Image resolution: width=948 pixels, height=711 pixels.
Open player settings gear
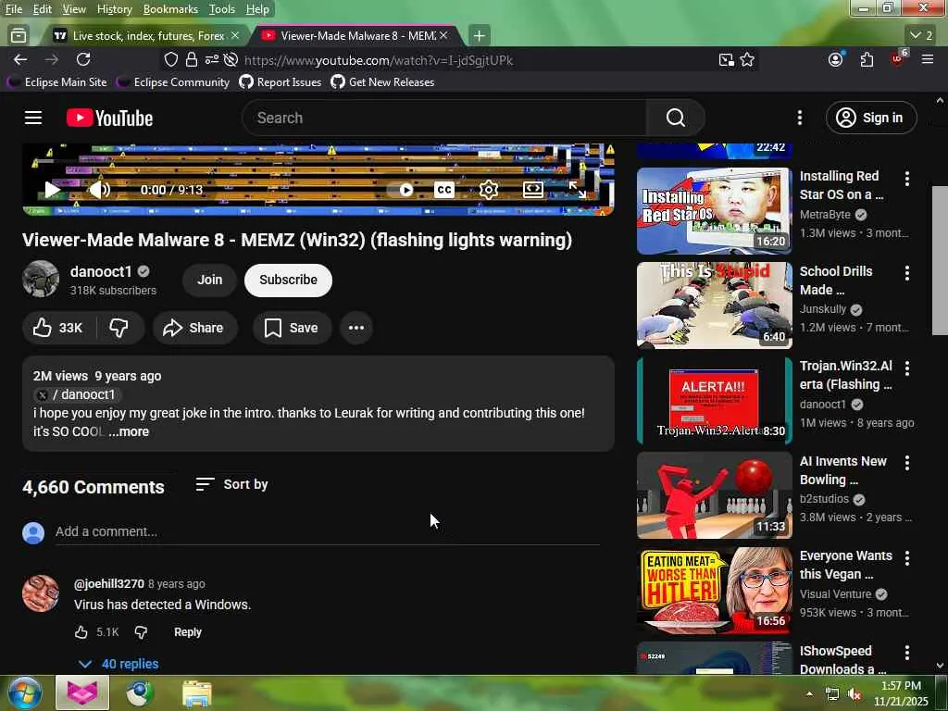click(x=489, y=190)
